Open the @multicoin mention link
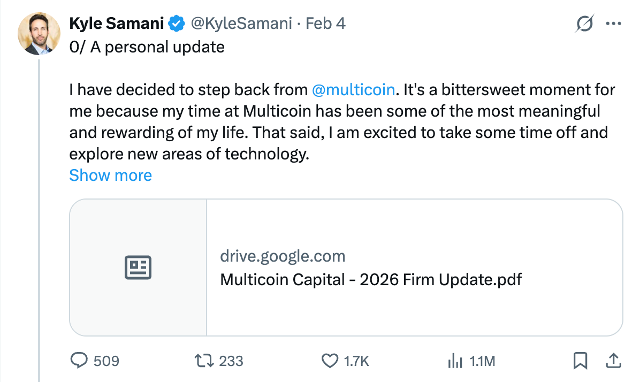The height and width of the screenshot is (382, 640). pyautogui.click(x=353, y=89)
